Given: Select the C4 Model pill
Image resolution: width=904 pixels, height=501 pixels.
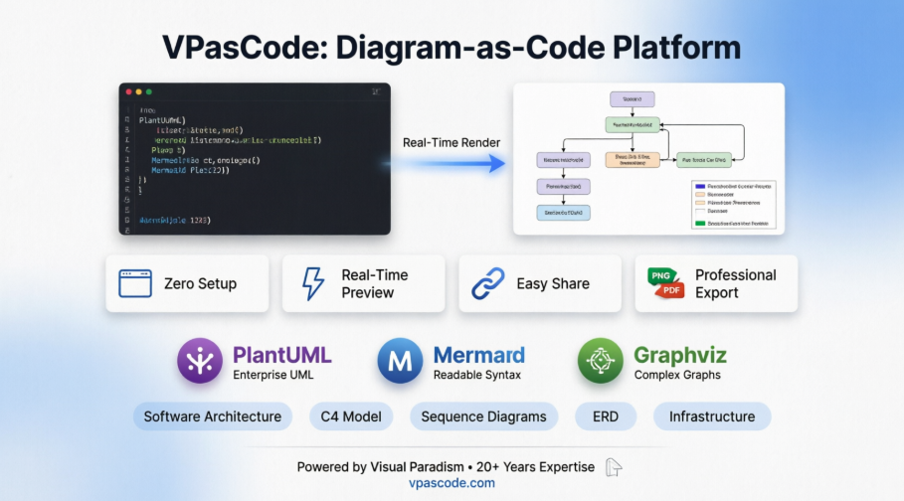Looking at the screenshot, I should pyautogui.click(x=351, y=417).
